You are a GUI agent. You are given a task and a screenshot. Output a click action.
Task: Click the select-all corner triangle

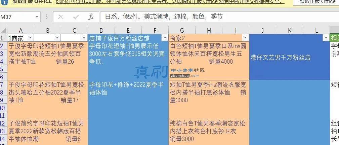tap(4, 30)
